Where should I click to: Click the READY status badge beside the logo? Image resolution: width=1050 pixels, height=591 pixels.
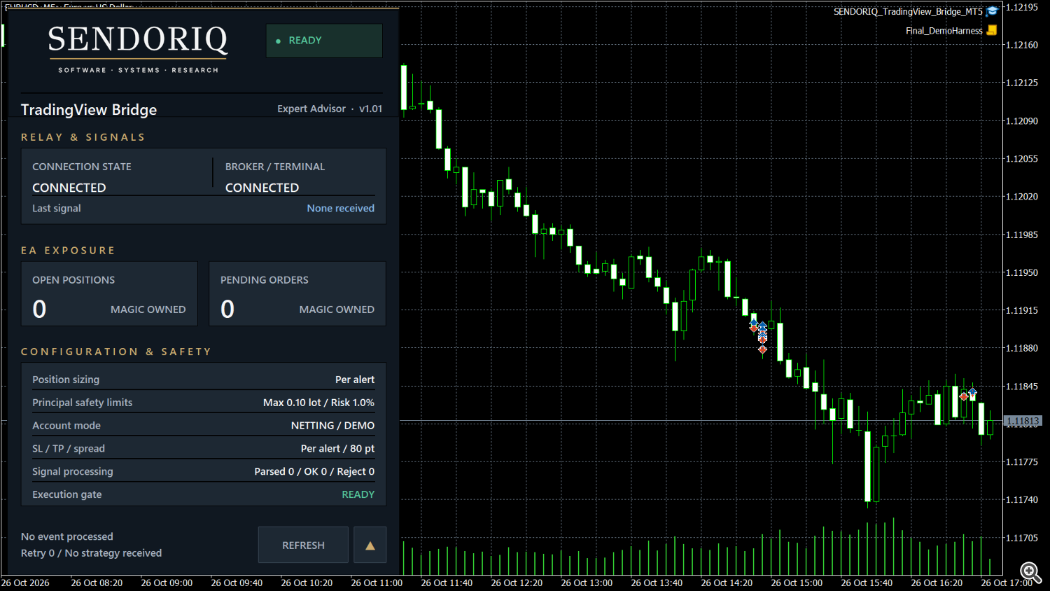[x=324, y=41]
